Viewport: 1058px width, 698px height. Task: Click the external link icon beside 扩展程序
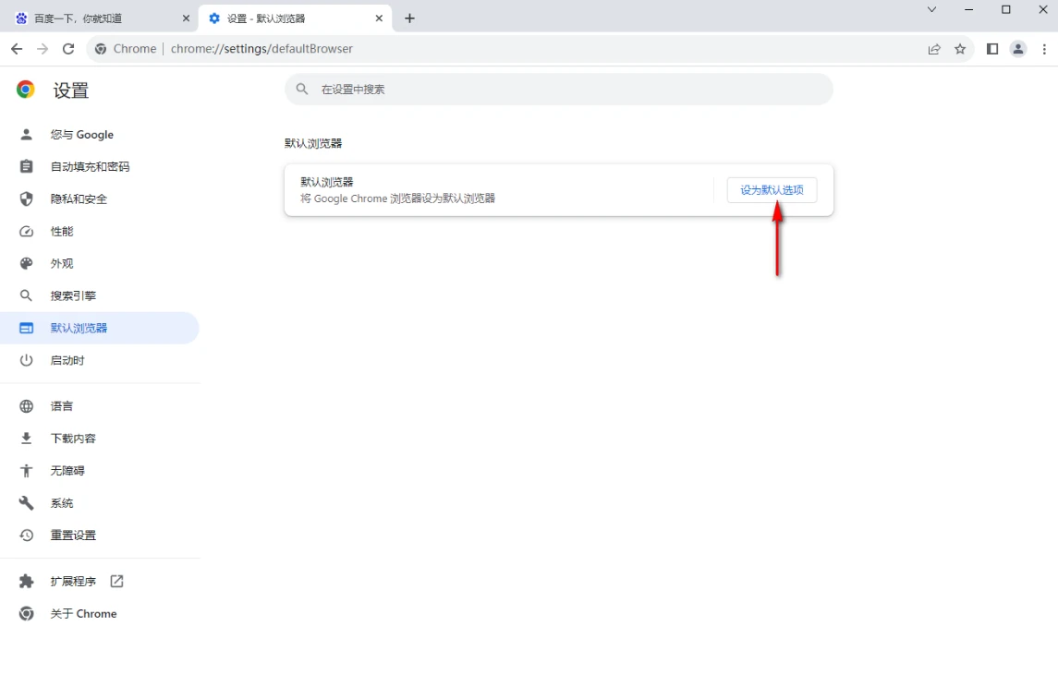[116, 581]
